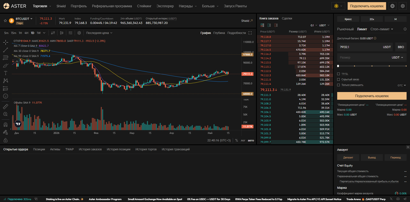Expand the Больше menu
Screen dimensions: 410x202
[210, 6]
